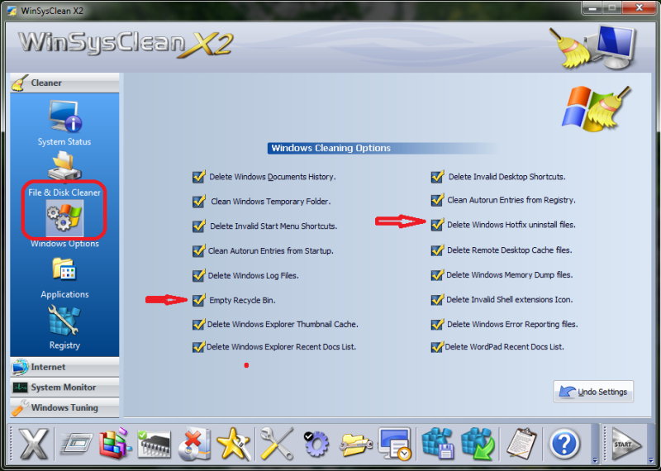The image size is (661, 471).
Task: Toggle Delete Windows Memory Dump files
Action: (x=437, y=275)
